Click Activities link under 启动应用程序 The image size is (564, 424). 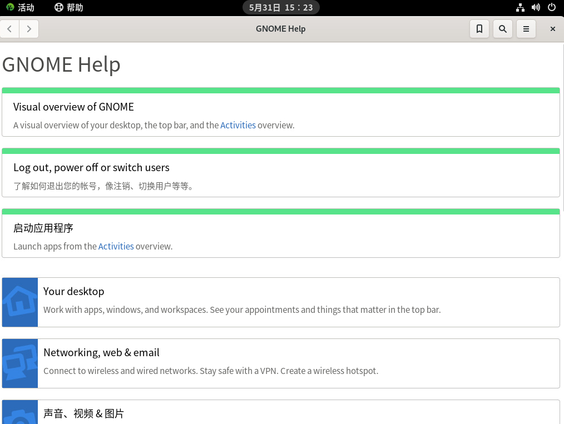[x=116, y=246]
